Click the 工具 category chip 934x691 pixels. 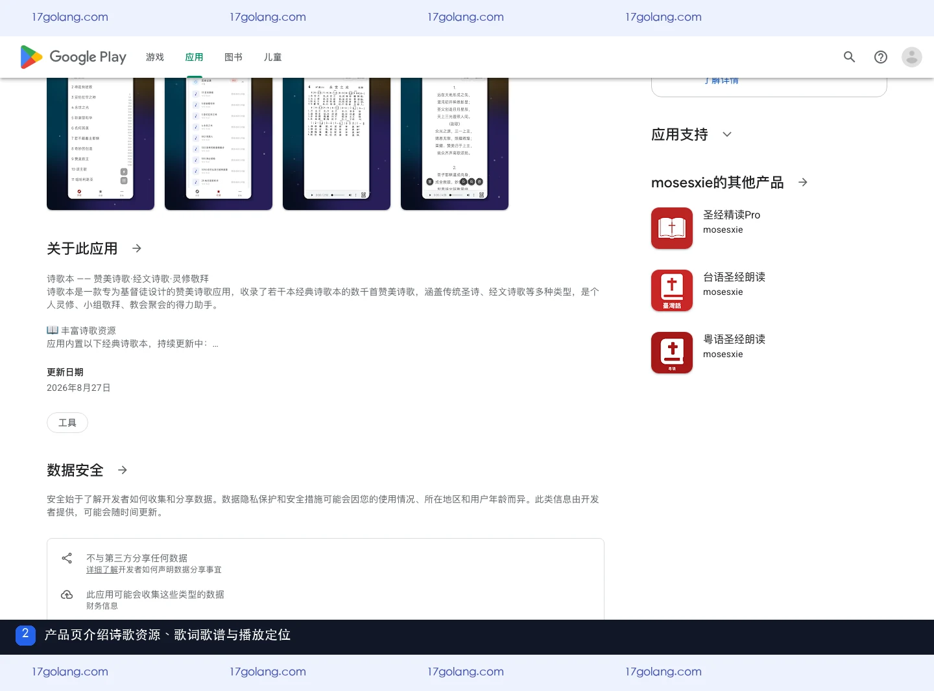coord(67,423)
